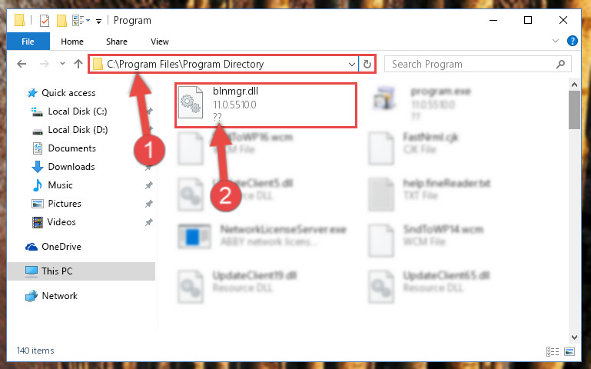Refresh the current folder view

[x=367, y=64]
